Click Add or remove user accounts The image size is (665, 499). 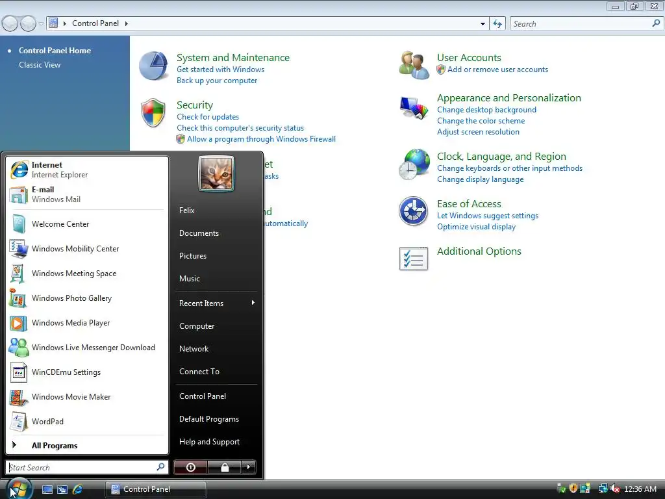497,70
